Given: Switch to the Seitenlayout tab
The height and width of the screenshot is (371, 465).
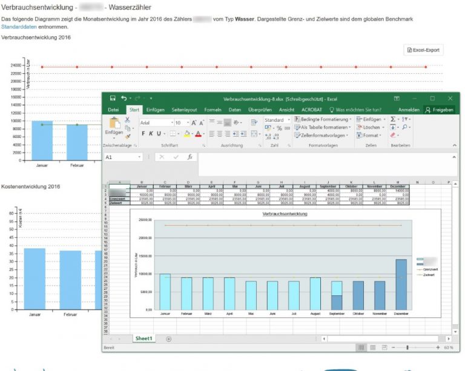Looking at the screenshot, I should click(x=184, y=110).
